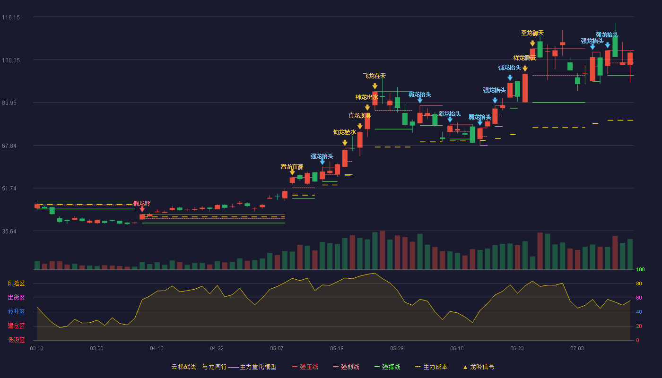Click the 100.05 price axis label
662x378 pixels.
(11, 60)
